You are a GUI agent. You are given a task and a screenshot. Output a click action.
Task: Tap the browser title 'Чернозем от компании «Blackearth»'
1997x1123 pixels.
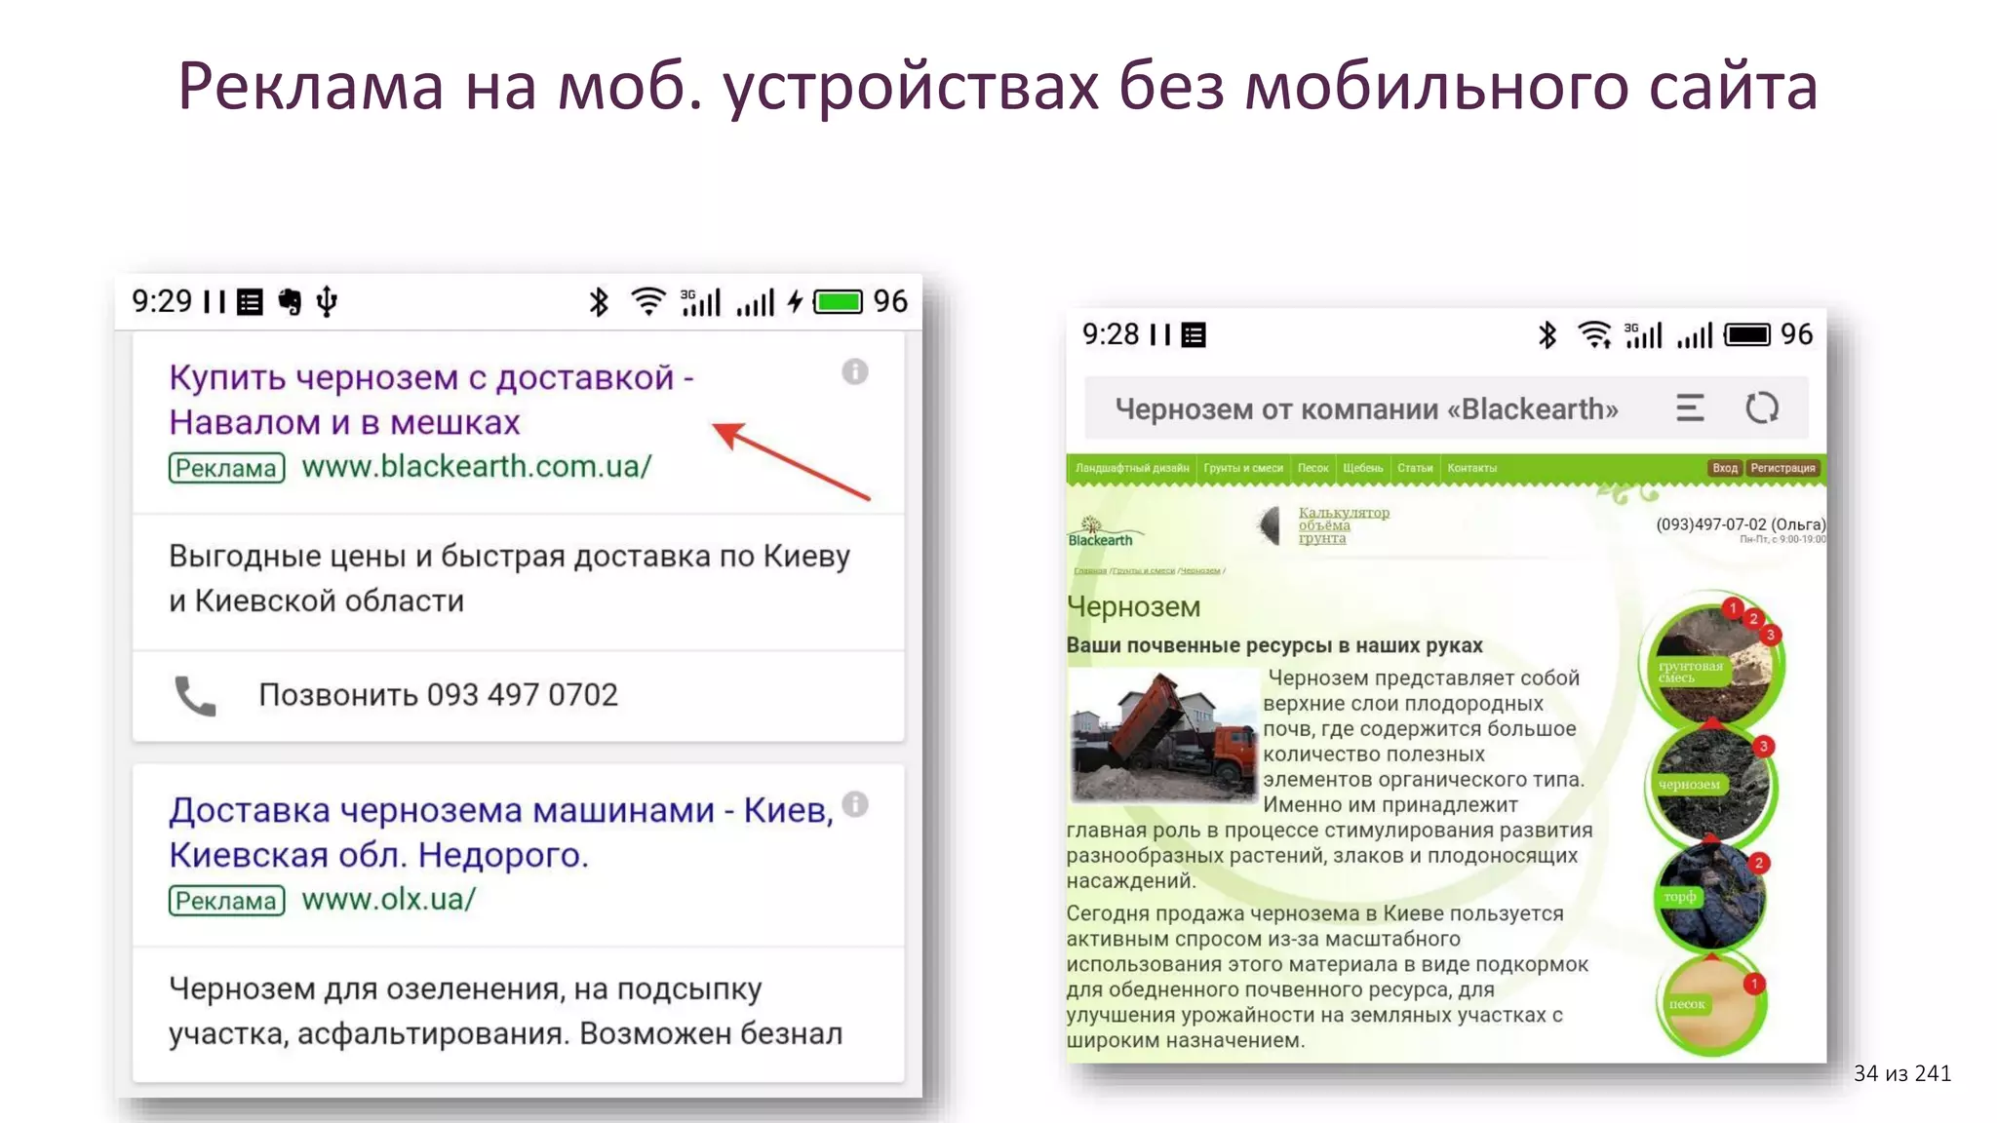[1366, 408]
